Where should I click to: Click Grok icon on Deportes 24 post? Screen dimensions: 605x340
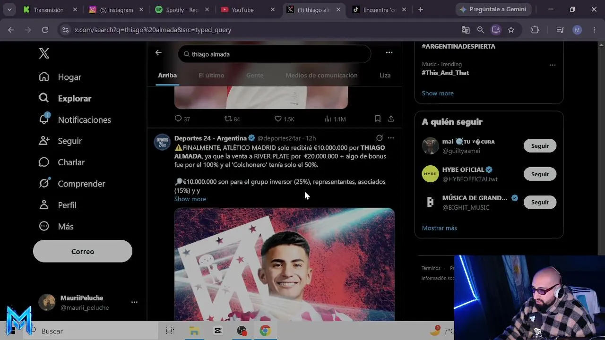(379, 138)
